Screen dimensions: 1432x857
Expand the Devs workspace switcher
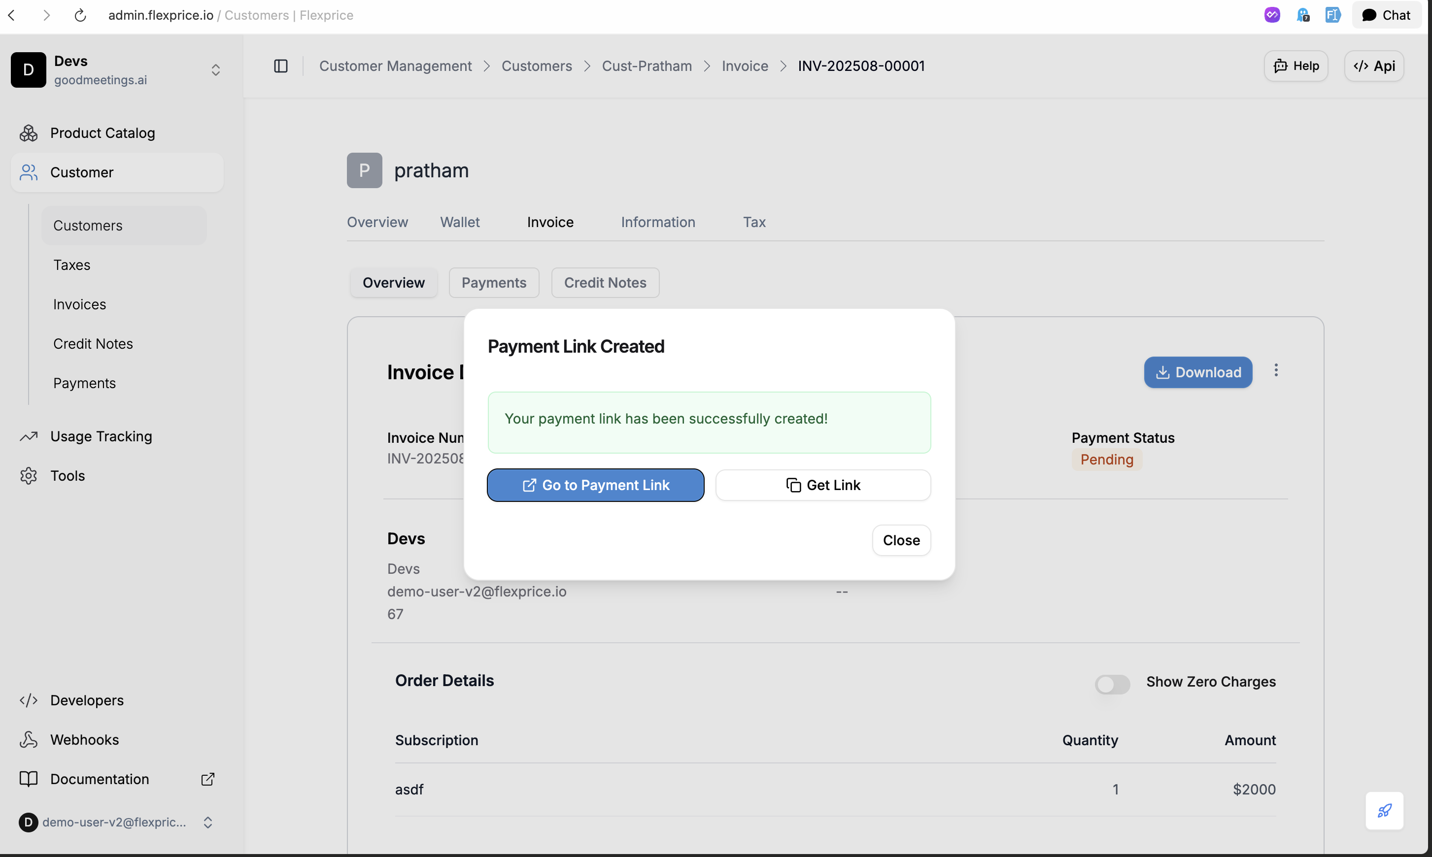pos(215,70)
